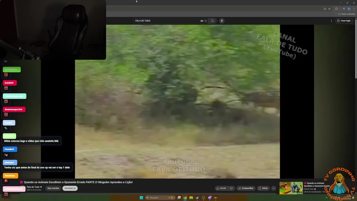357x201 pixels.
Task: Activate voice search microphone icon
Action: [222, 21]
